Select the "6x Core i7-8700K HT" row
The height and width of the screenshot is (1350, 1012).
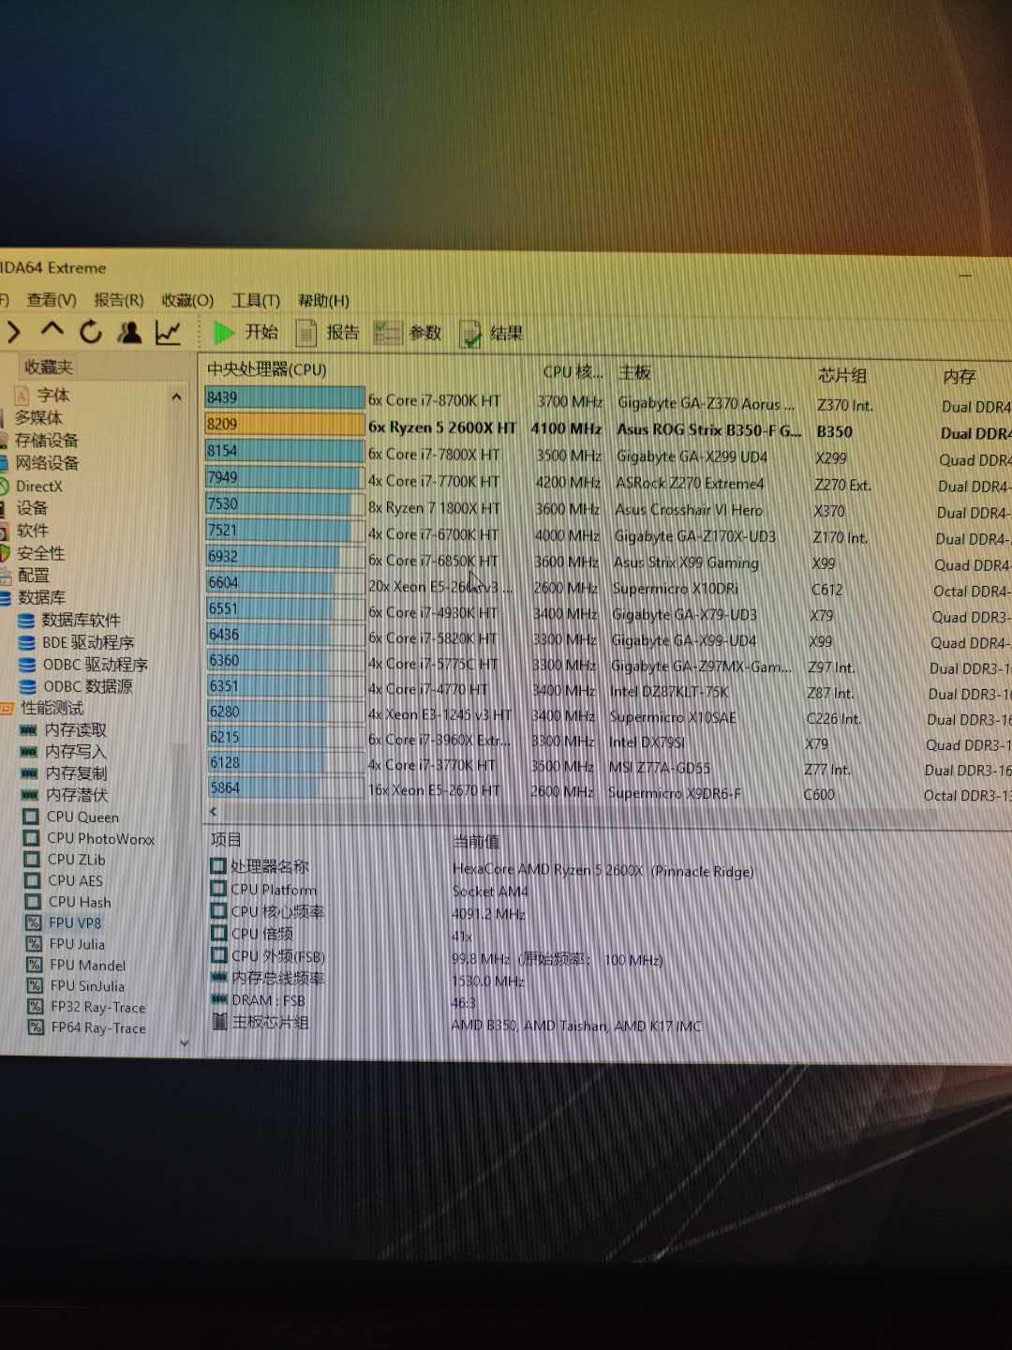tap(607, 403)
